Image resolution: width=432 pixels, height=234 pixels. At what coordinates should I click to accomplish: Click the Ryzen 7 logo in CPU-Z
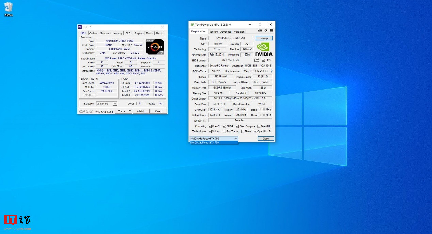(155, 47)
